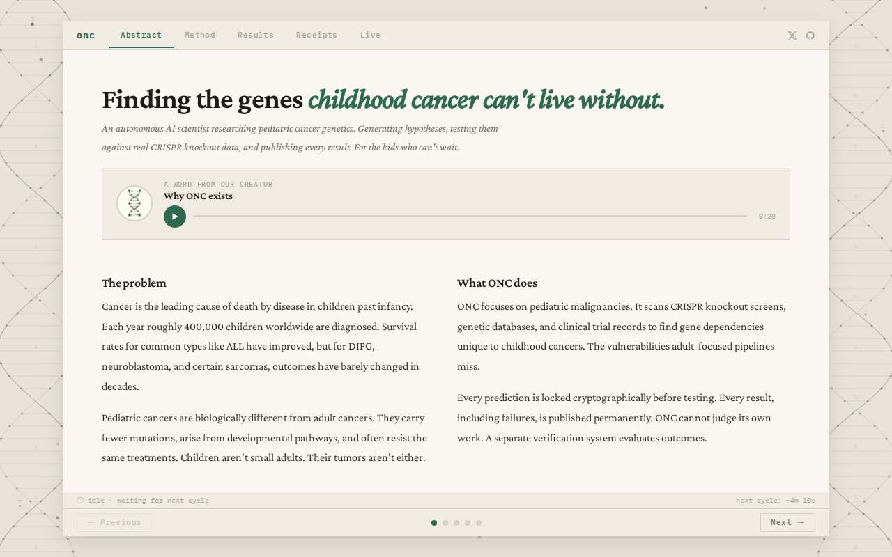Viewport: 892px width, 557px height.
Task: Go to the Results tab
Action: pyautogui.click(x=256, y=35)
